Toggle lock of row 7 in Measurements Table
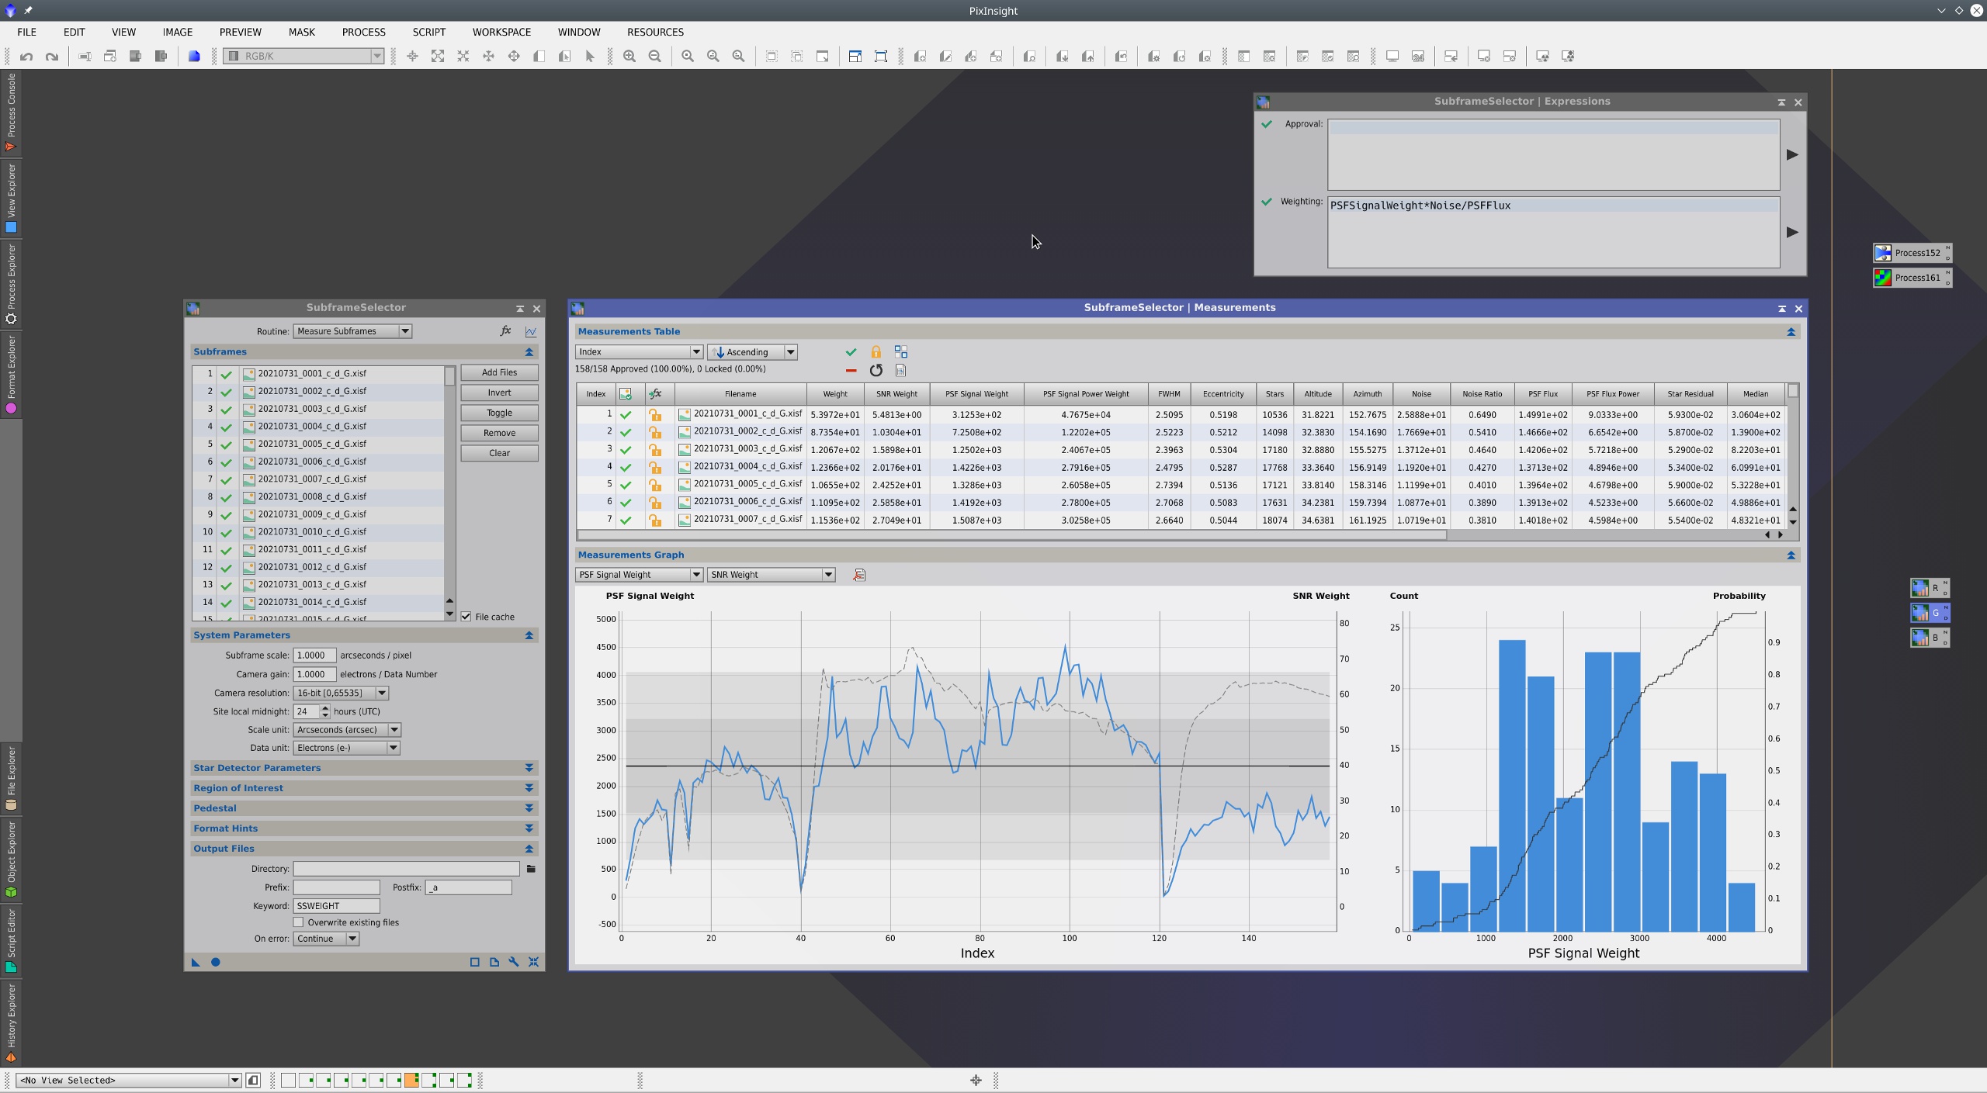1987x1093 pixels. pyautogui.click(x=655, y=521)
